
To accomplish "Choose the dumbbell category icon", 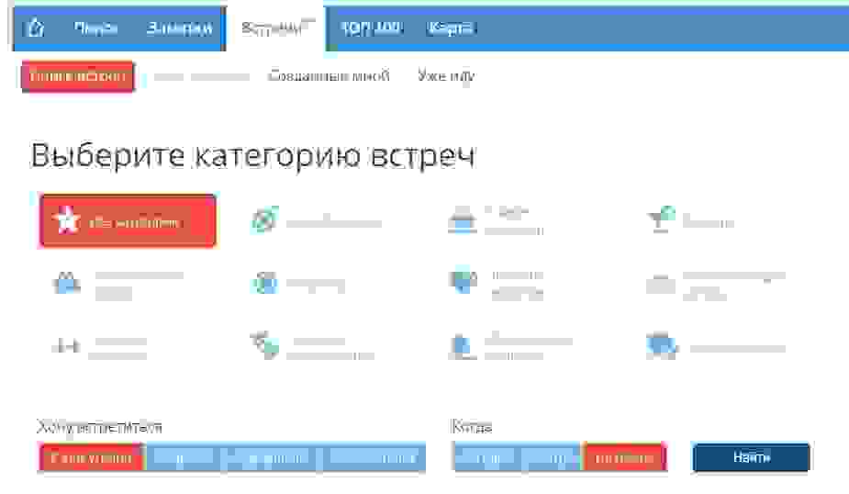I will (x=66, y=345).
